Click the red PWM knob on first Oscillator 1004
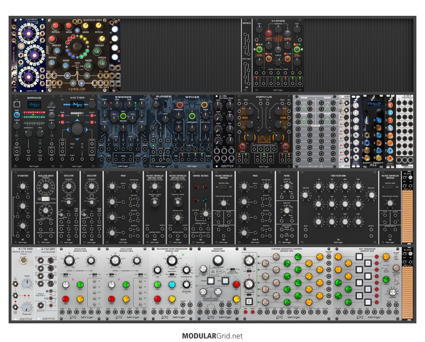Image resolution: width=425 pixels, height=342 pixels. click(66, 299)
